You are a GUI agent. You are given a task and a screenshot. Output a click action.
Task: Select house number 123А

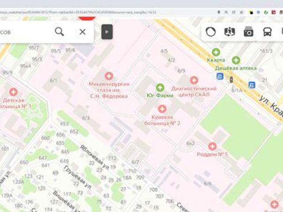coord(19,182)
